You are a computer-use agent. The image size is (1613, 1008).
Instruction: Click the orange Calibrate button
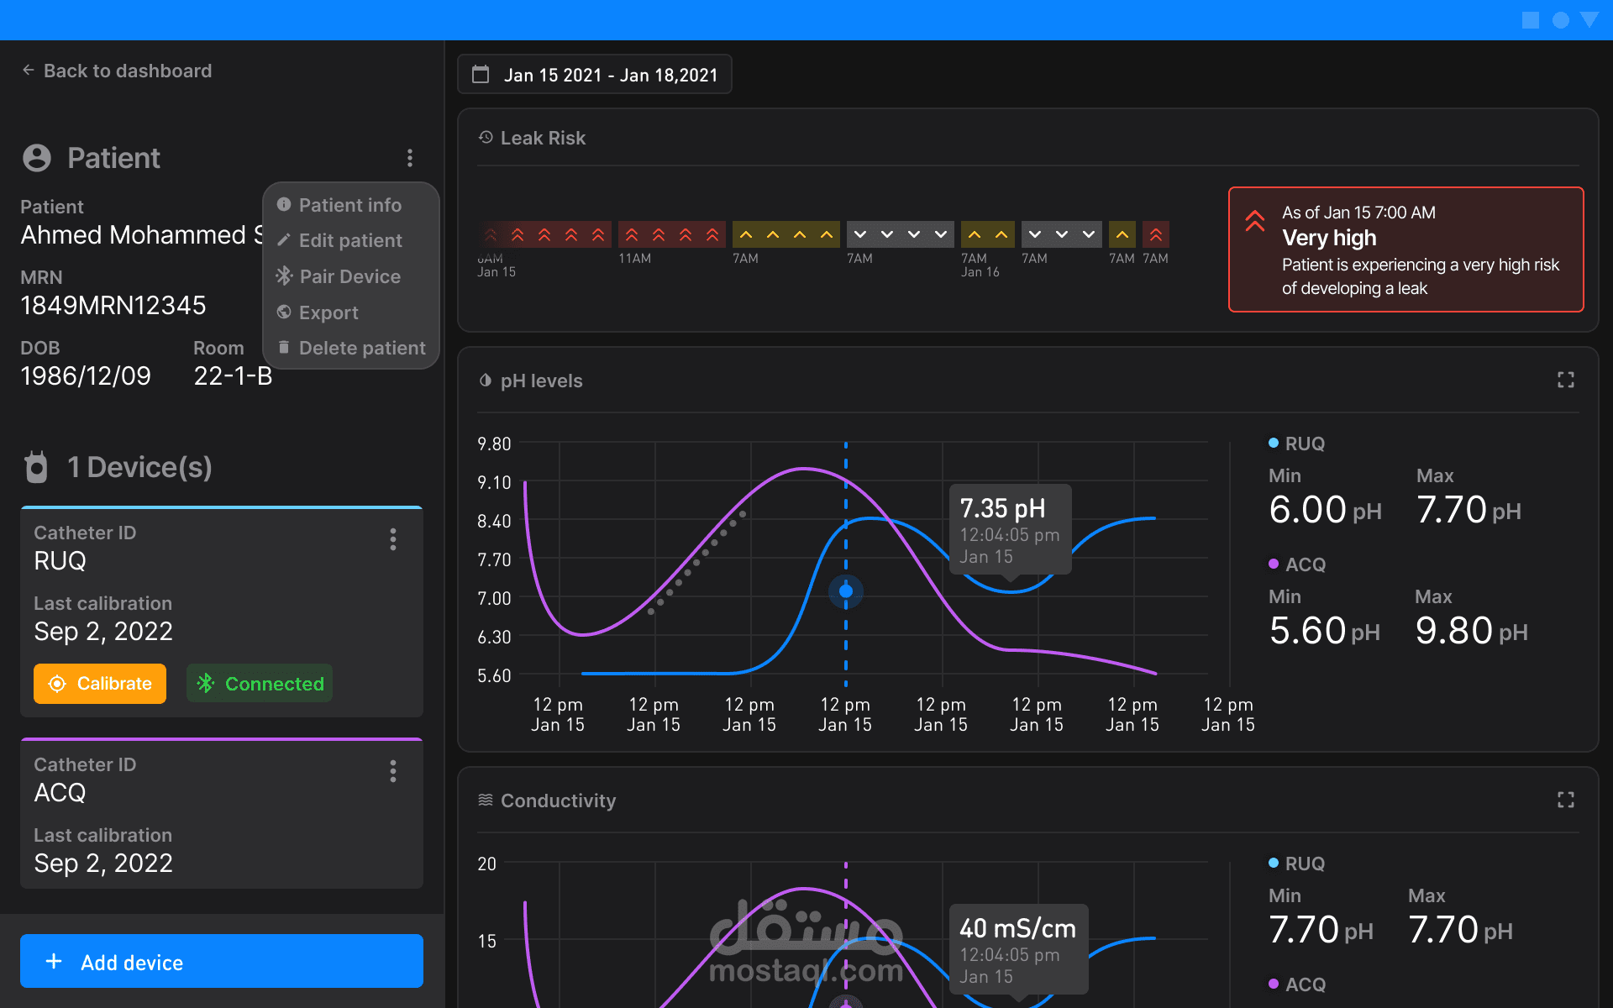coord(100,684)
